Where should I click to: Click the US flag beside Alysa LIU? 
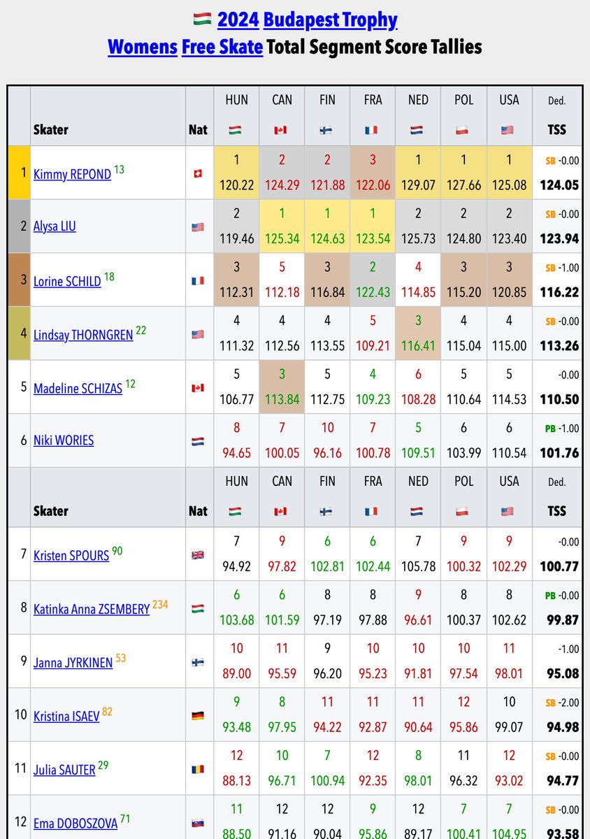click(198, 227)
